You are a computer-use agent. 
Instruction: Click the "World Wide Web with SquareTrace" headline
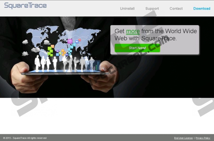coord(156,35)
